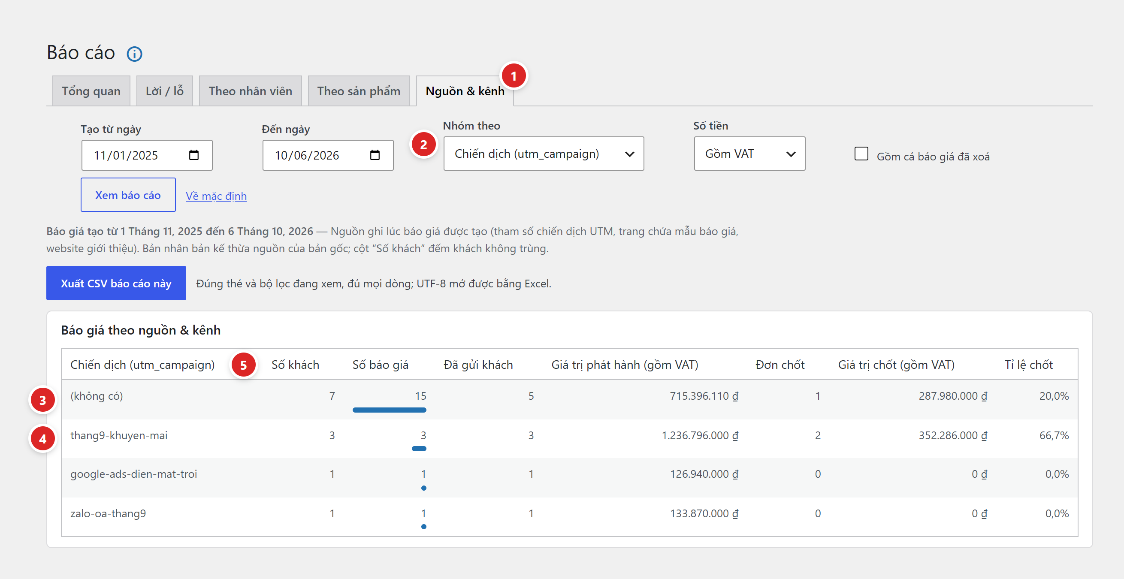Select the zalo-oa-thang9 campaign row
This screenshot has width=1124, height=579.
(x=569, y=517)
